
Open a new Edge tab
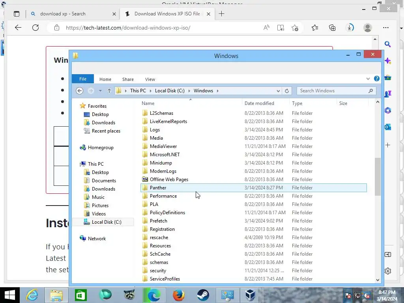221,14
